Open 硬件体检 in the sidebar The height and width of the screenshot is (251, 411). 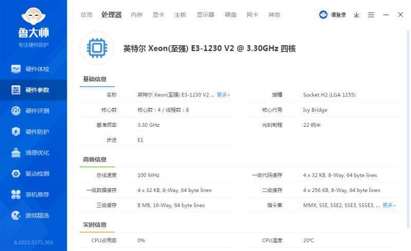click(x=33, y=69)
